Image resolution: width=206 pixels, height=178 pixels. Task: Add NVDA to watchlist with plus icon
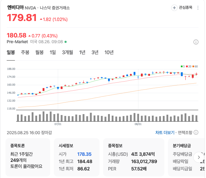(174, 8)
